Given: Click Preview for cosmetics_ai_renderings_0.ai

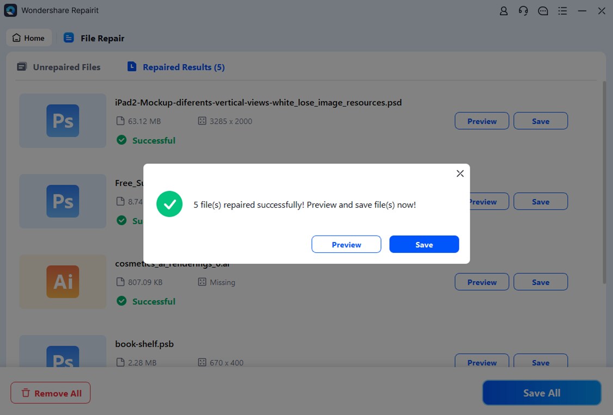Looking at the screenshot, I should [x=481, y=282].
